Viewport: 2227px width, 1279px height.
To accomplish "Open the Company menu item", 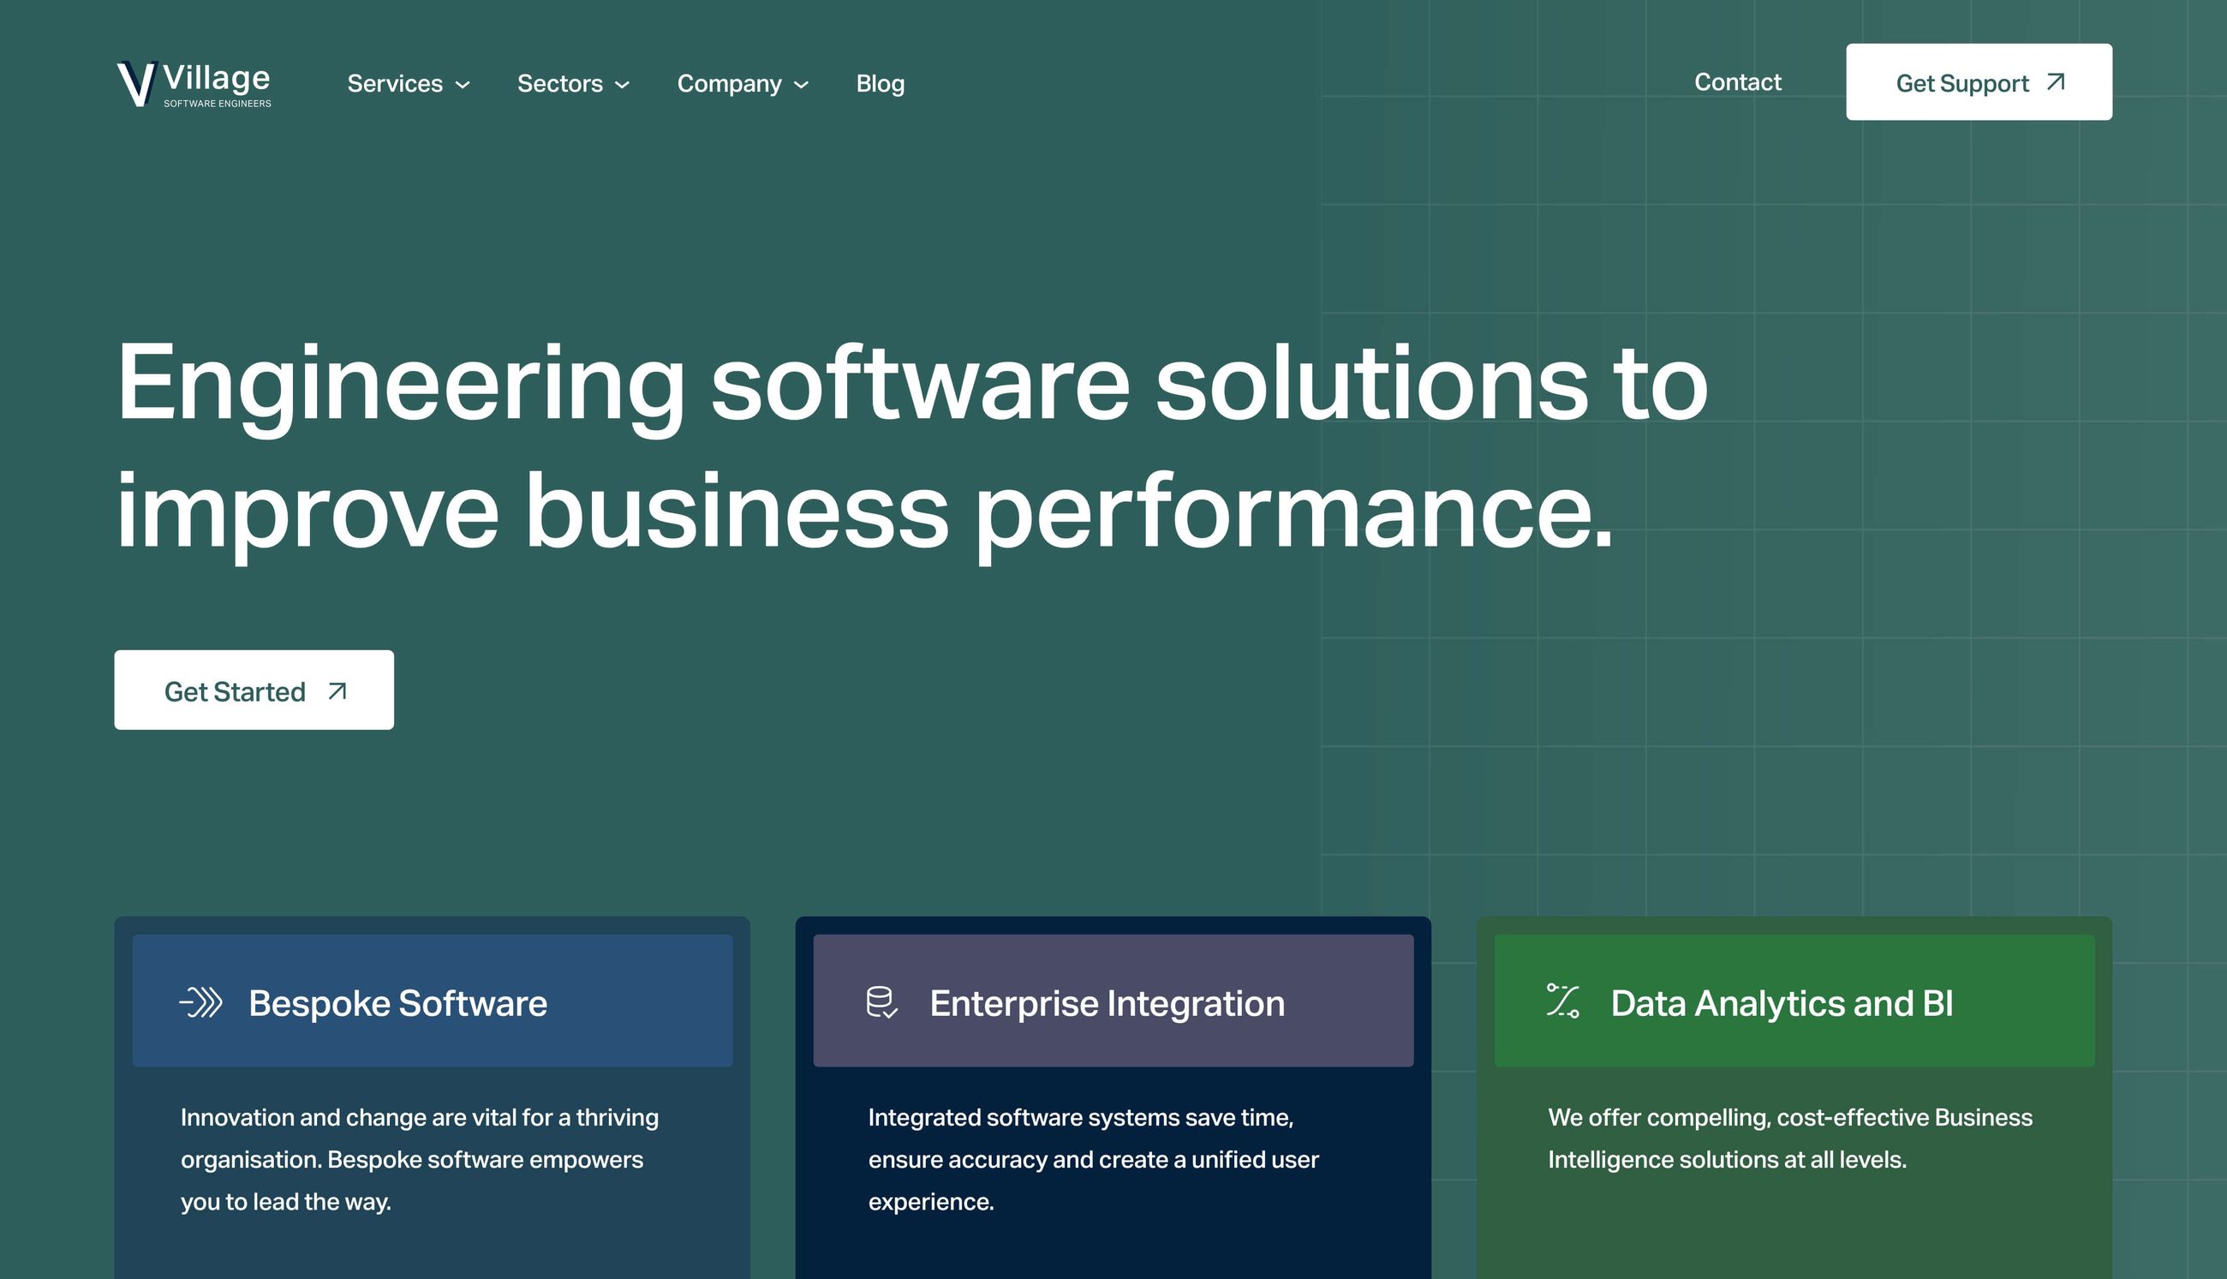I will (x=729, y=83).
